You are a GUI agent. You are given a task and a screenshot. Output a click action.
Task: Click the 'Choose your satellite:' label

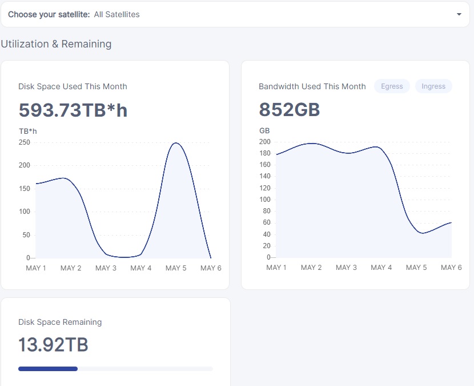point(49,14)
